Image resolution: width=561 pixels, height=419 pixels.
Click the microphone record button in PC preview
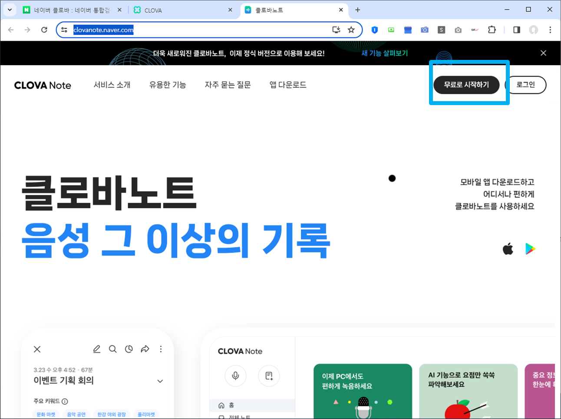coord(235,376)
